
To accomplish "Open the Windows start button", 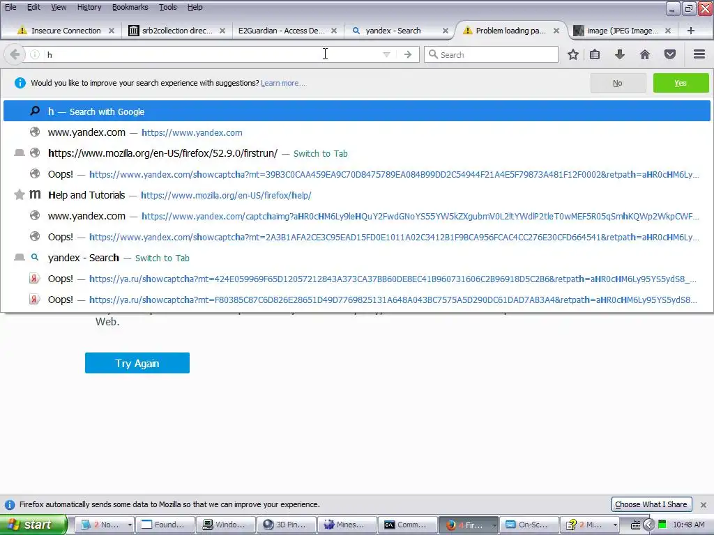I will coord(33,525).
